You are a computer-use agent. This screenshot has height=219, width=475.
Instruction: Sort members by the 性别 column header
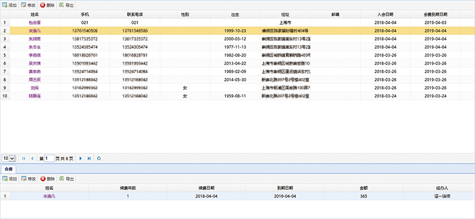pyautogui.click(x=185, y=14)
